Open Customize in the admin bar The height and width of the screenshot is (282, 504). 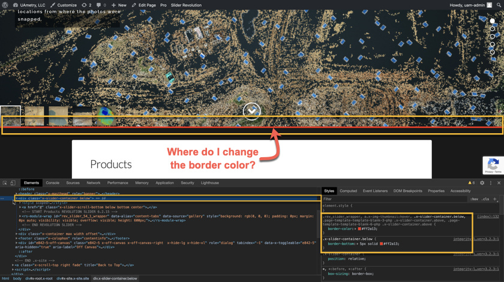pyautogui.click(x=64, y=5)
